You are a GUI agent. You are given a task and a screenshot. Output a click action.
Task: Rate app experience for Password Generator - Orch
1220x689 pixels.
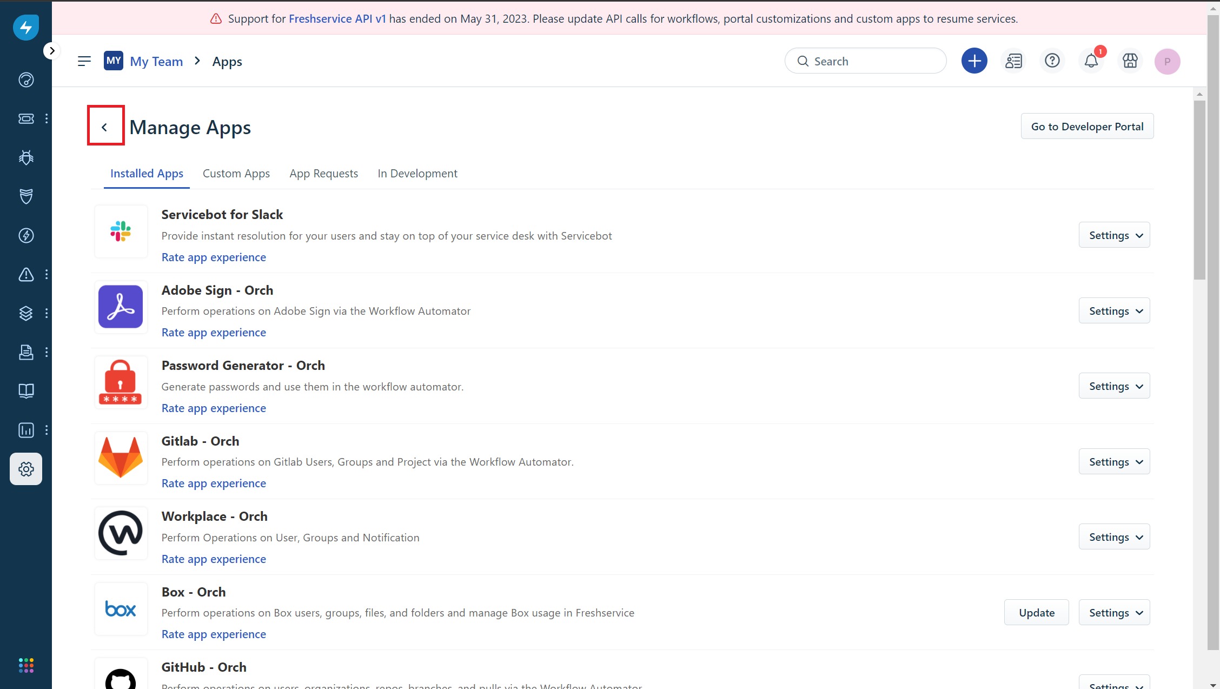coord(214,408)
